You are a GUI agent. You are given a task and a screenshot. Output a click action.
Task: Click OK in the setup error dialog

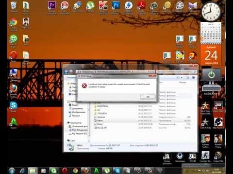click(148, 97)
